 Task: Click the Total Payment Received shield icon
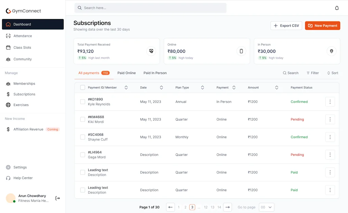[x=151, y=51]
